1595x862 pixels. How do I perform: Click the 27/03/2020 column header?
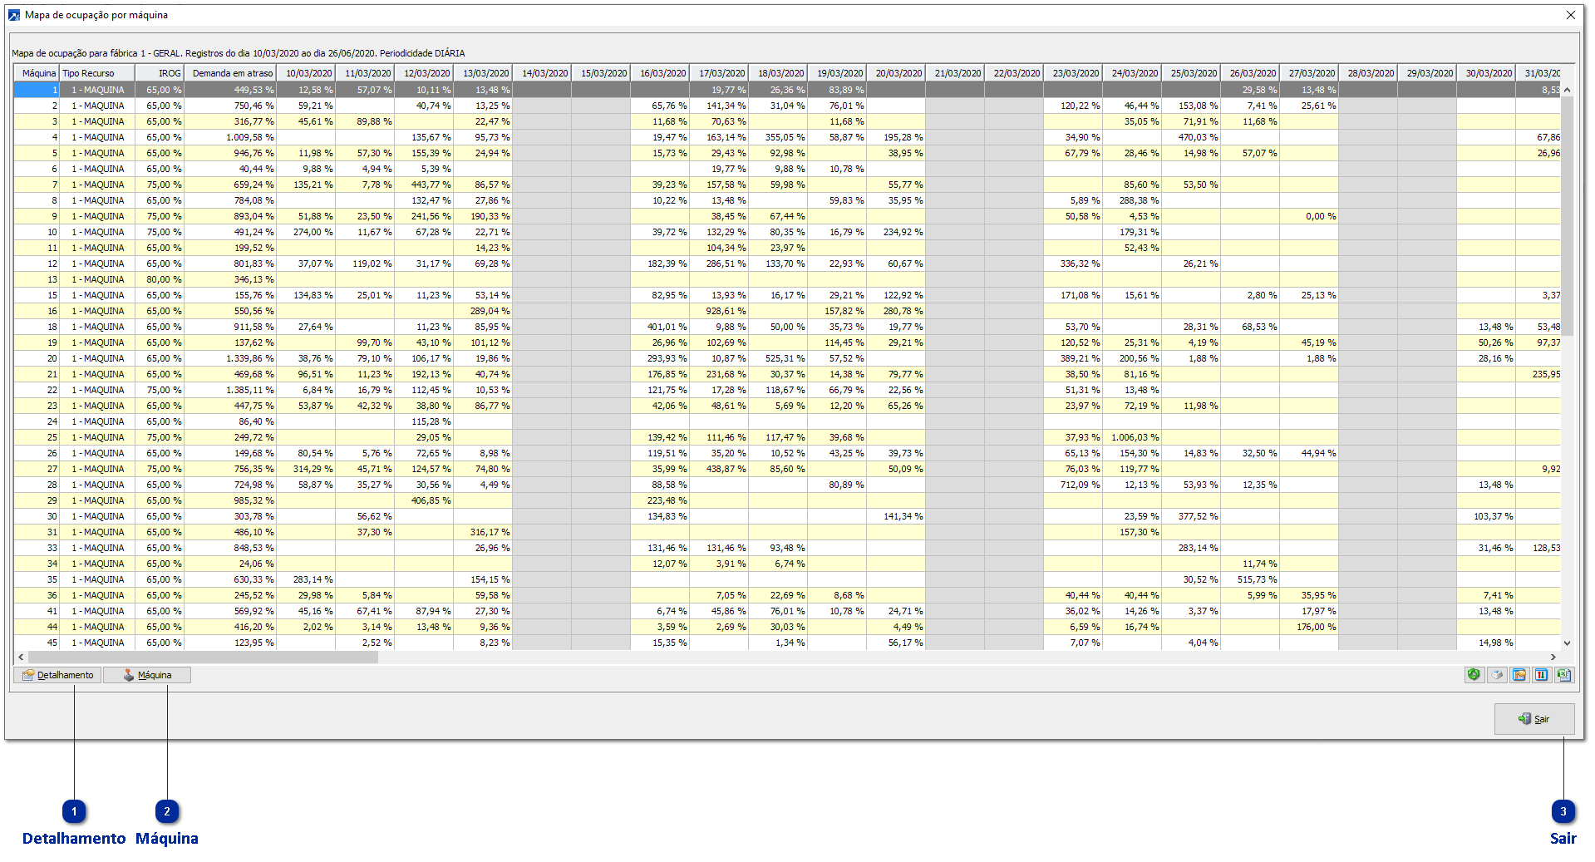tap(1309, 73)
